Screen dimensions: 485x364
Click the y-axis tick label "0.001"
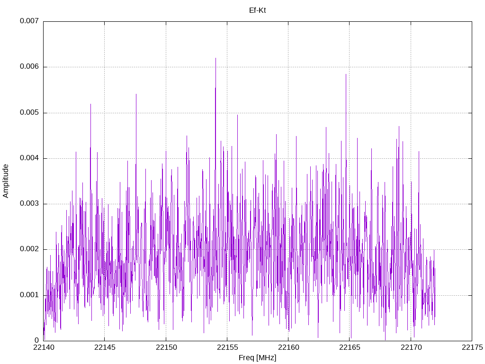click(x=29, y=295)
